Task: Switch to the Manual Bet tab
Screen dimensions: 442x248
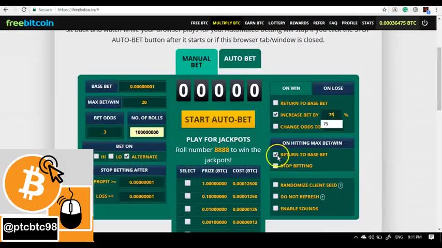Action: tap(197, 61)
